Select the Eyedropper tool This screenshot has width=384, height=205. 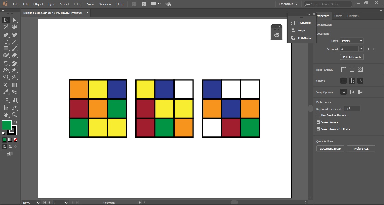(6, 92)
